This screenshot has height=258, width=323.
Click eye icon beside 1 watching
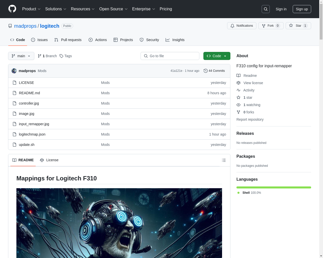(x=238, y=105)
